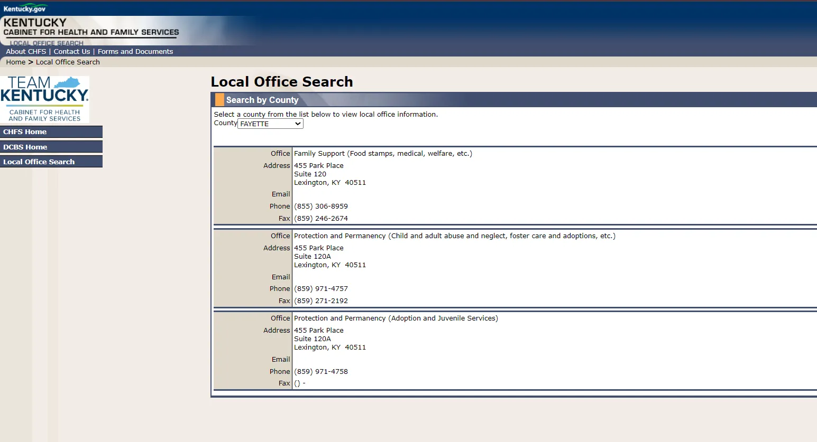This screenshot has height=442, width=817.
Task: Click the Local Office Search page heading
Action: (x=282, y=82)
